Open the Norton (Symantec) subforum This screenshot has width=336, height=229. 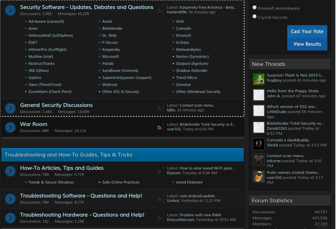point(192,56)
